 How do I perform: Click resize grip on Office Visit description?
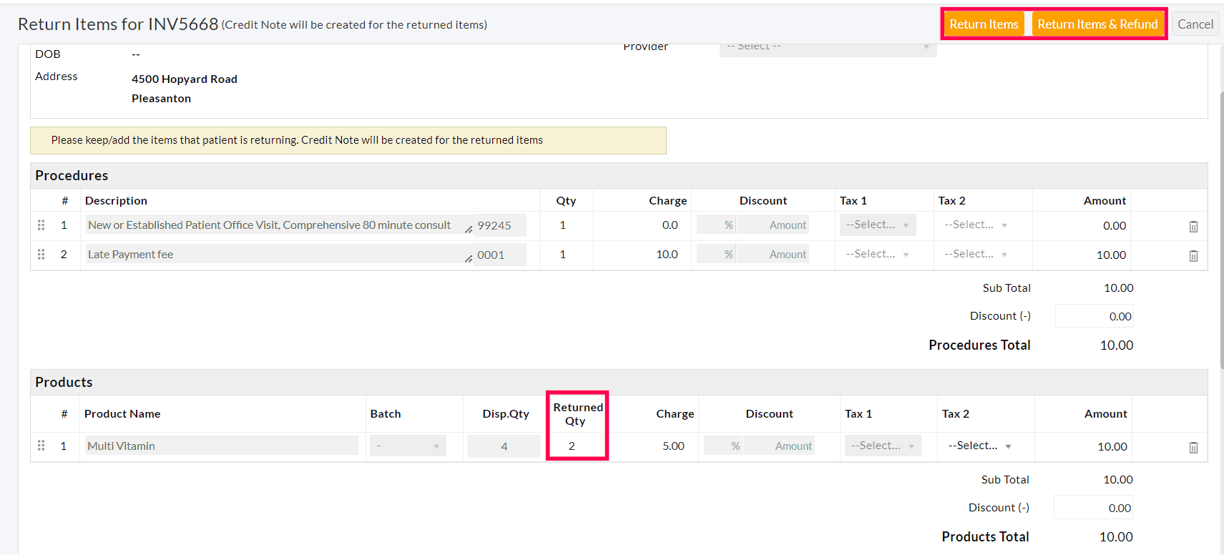[469, 230]
